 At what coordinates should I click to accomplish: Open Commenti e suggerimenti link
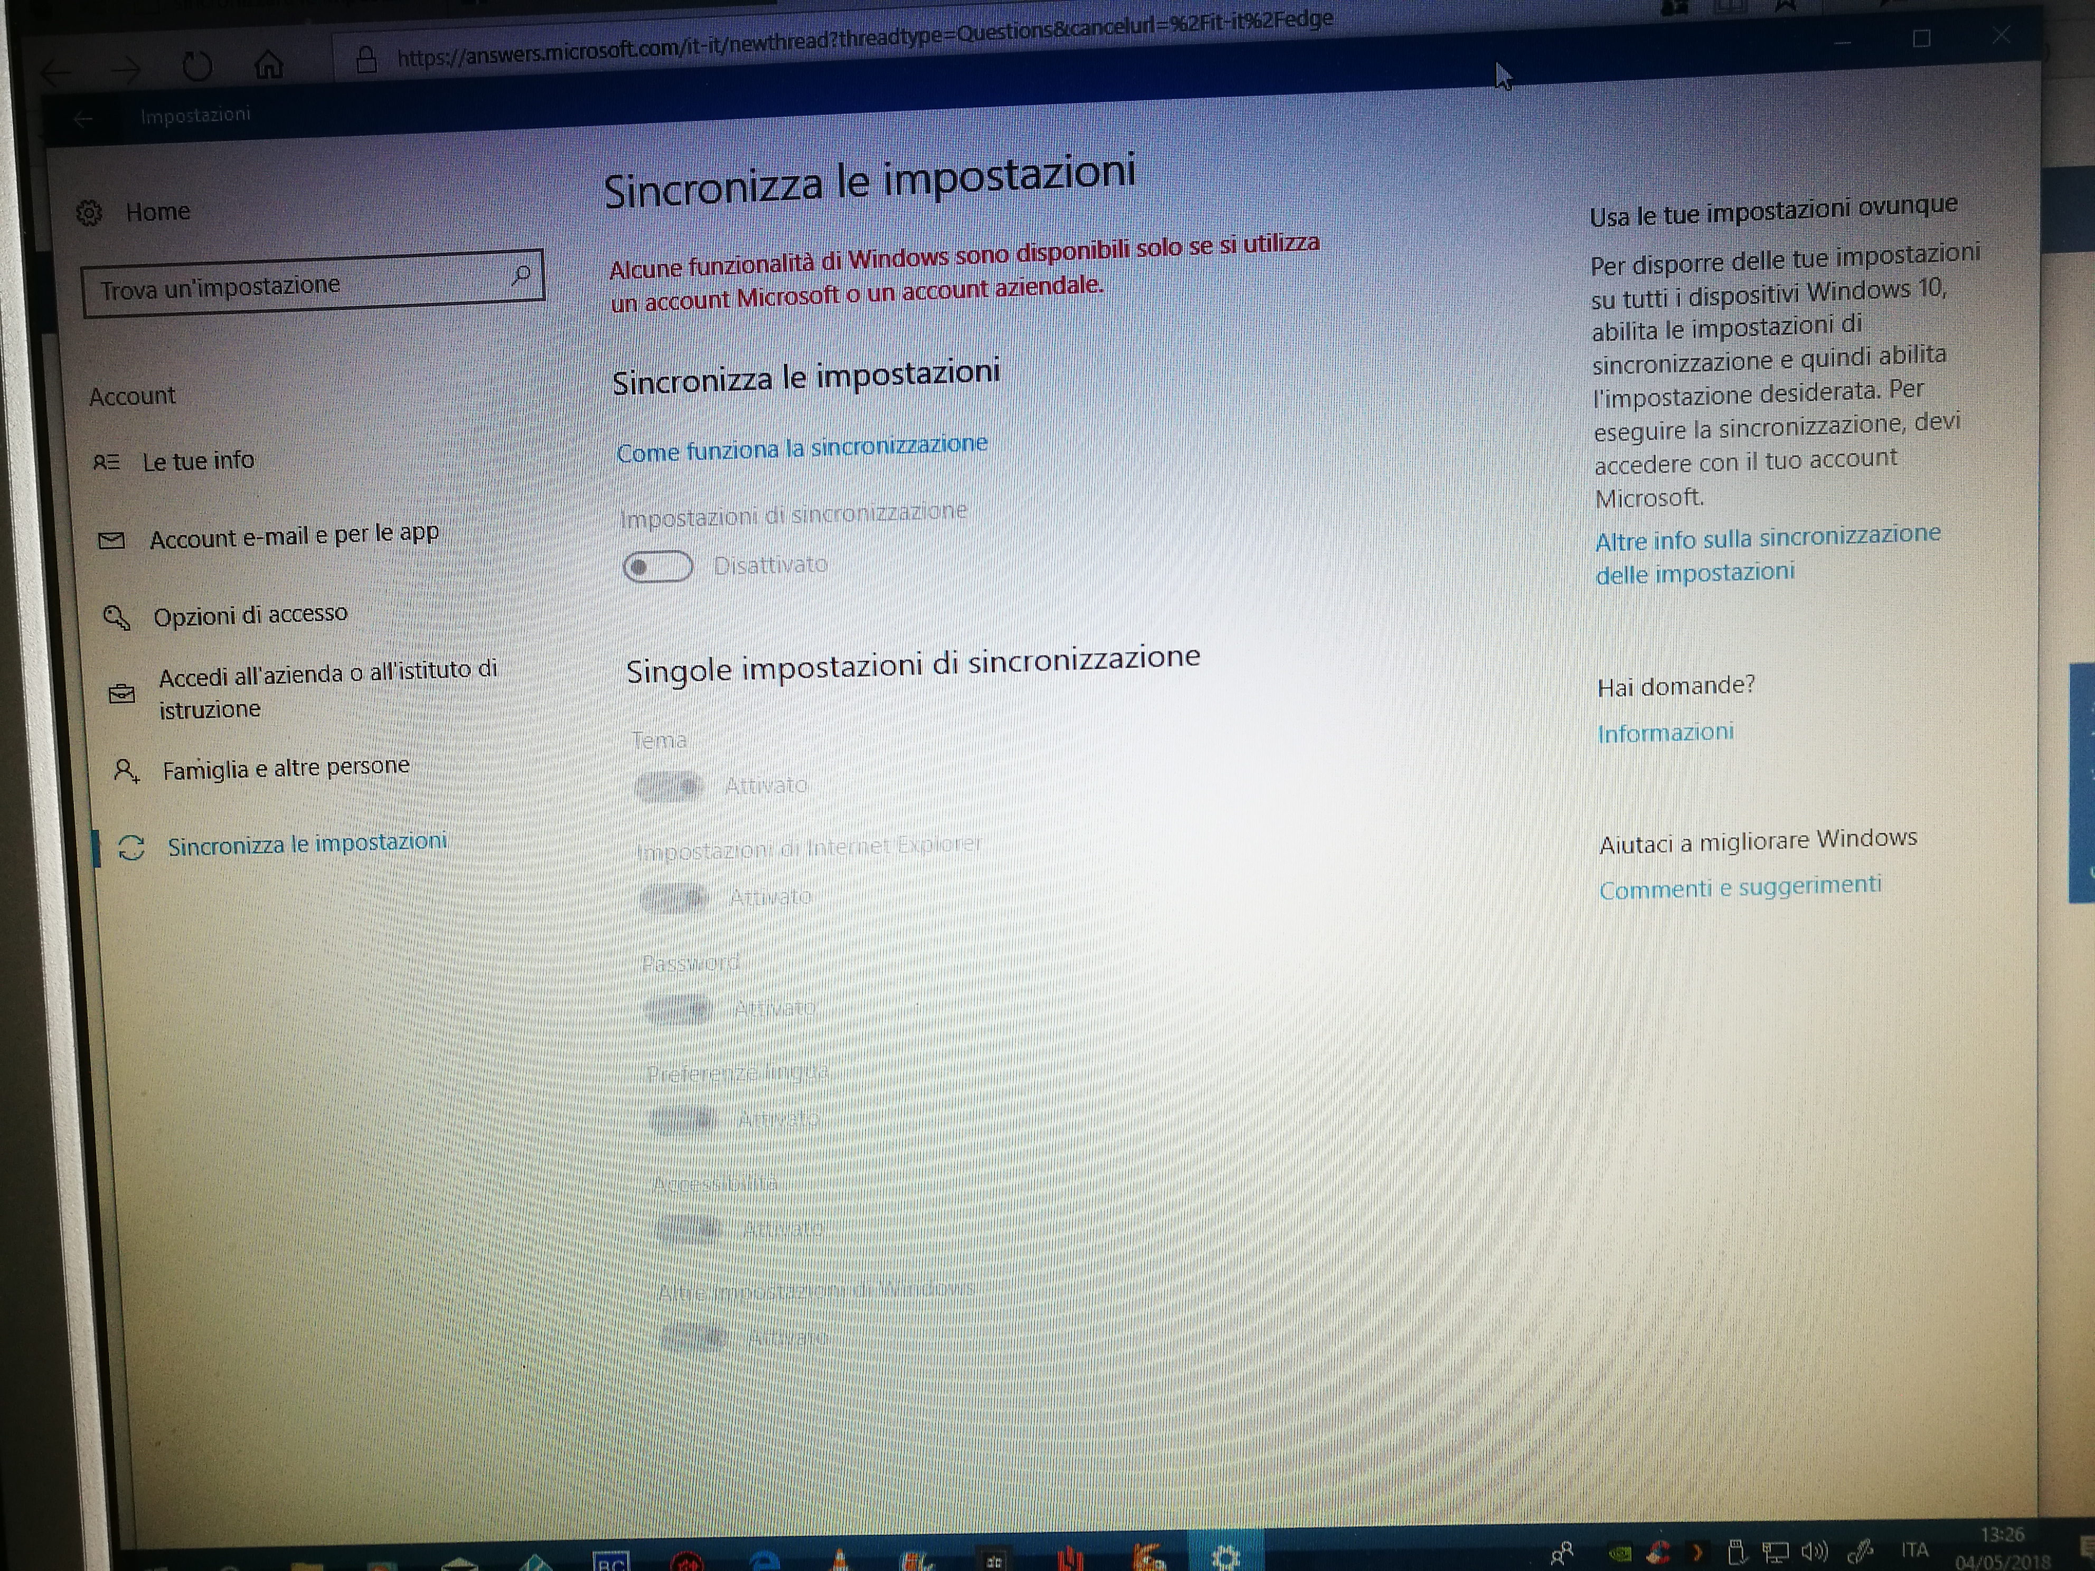(x=1740, y=887)
